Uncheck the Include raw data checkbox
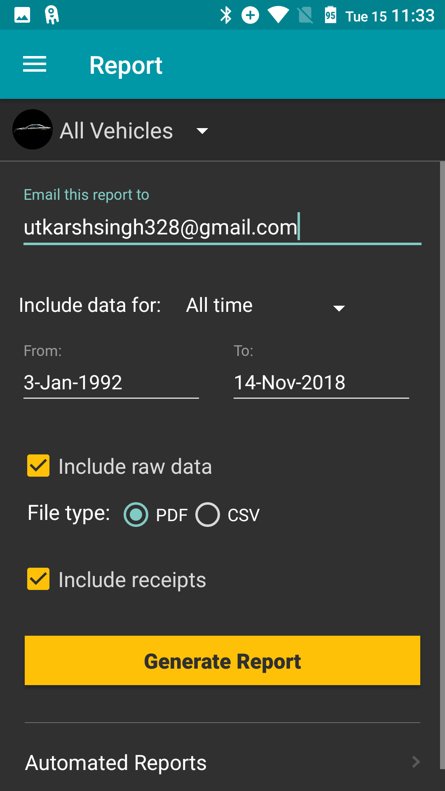The image size is (445, 791). (38, 466)
